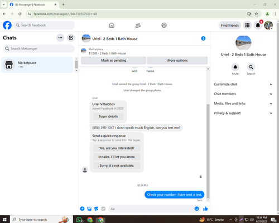Expand Chat members section
The width and height of the screenshot is (279, 223).
[243, 94]
